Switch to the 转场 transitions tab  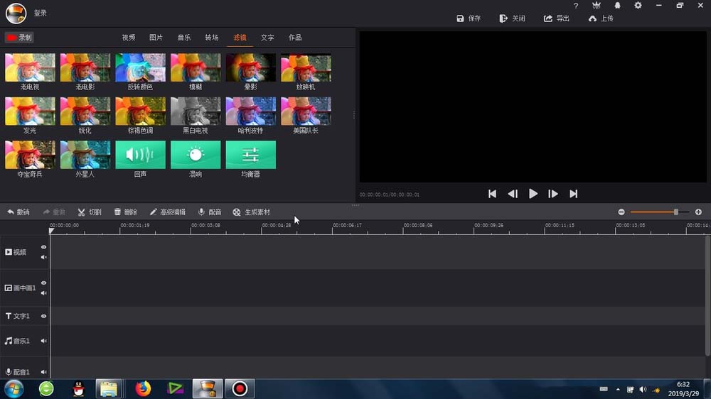212,38
